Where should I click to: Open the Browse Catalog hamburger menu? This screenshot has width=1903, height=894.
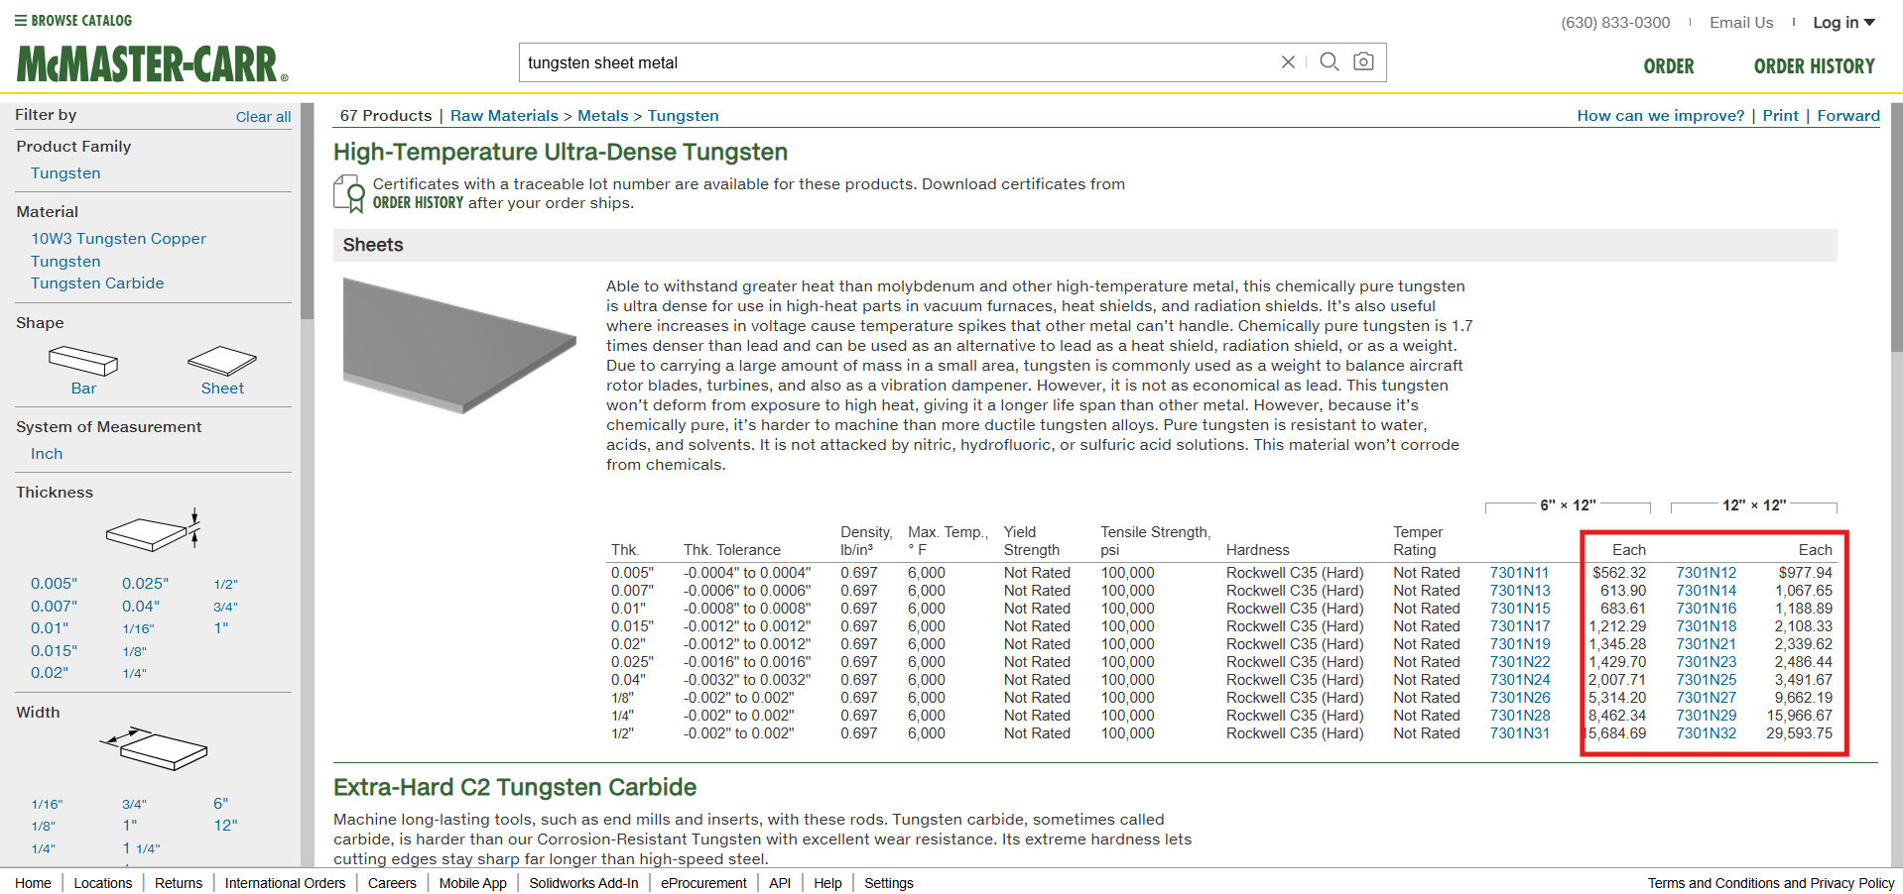(73, 21)
